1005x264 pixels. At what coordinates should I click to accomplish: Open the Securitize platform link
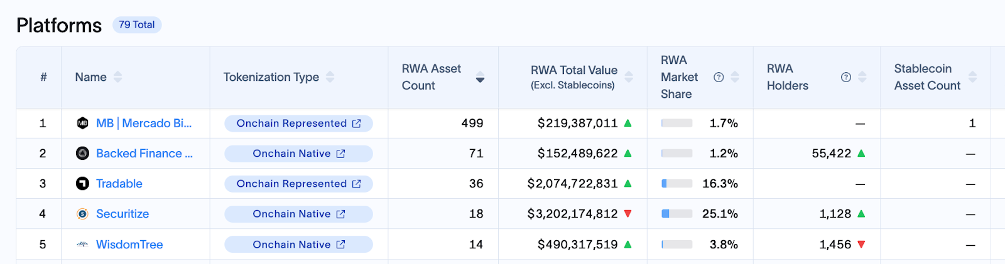[x=122, y=214]
